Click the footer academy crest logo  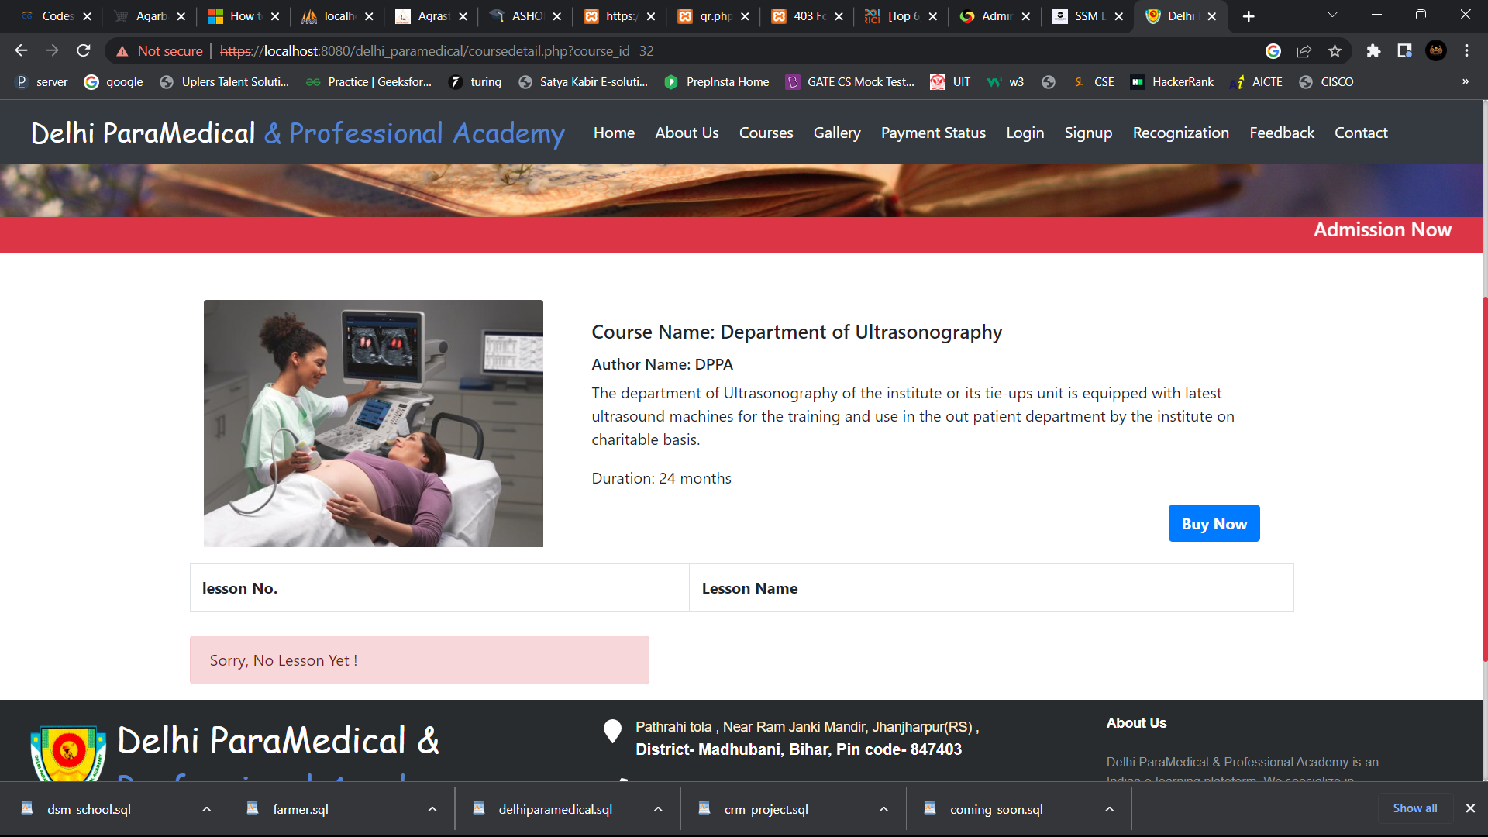coord(68,753)
